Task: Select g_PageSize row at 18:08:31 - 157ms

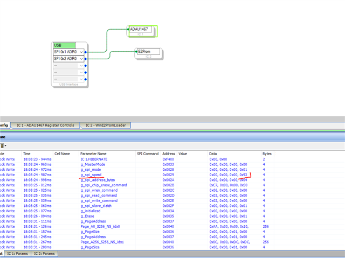Action: [90, 232]
